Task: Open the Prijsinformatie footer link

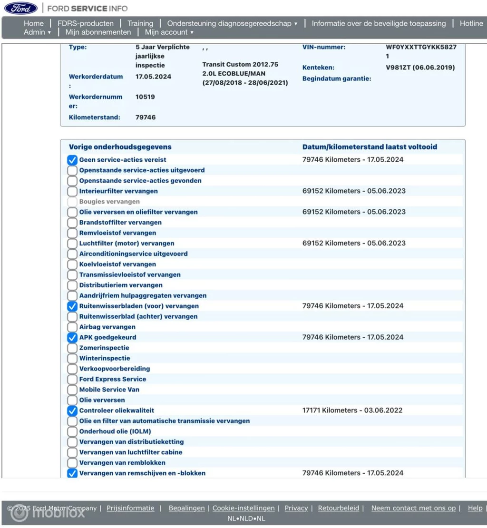Action: click(131, 508)
